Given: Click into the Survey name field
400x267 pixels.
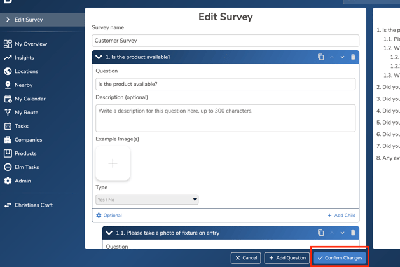Looking at the screenshot, I should point(225,41).
